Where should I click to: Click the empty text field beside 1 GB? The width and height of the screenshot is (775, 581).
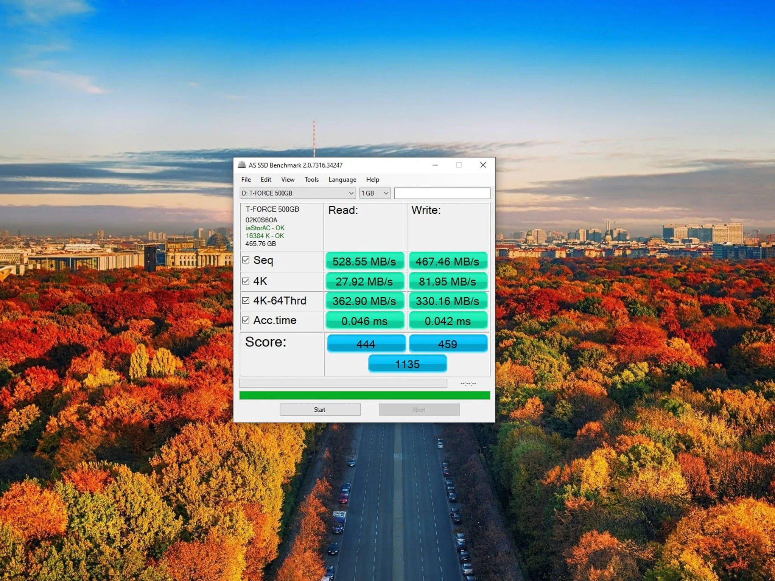pyautogui.click(x=442, y=193)
